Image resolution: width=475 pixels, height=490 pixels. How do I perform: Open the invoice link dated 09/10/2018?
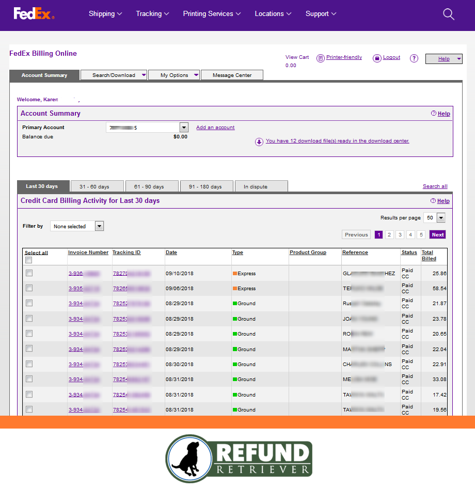84,274
